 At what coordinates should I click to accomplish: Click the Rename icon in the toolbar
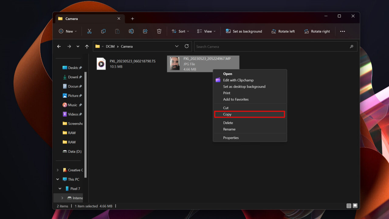131,31
